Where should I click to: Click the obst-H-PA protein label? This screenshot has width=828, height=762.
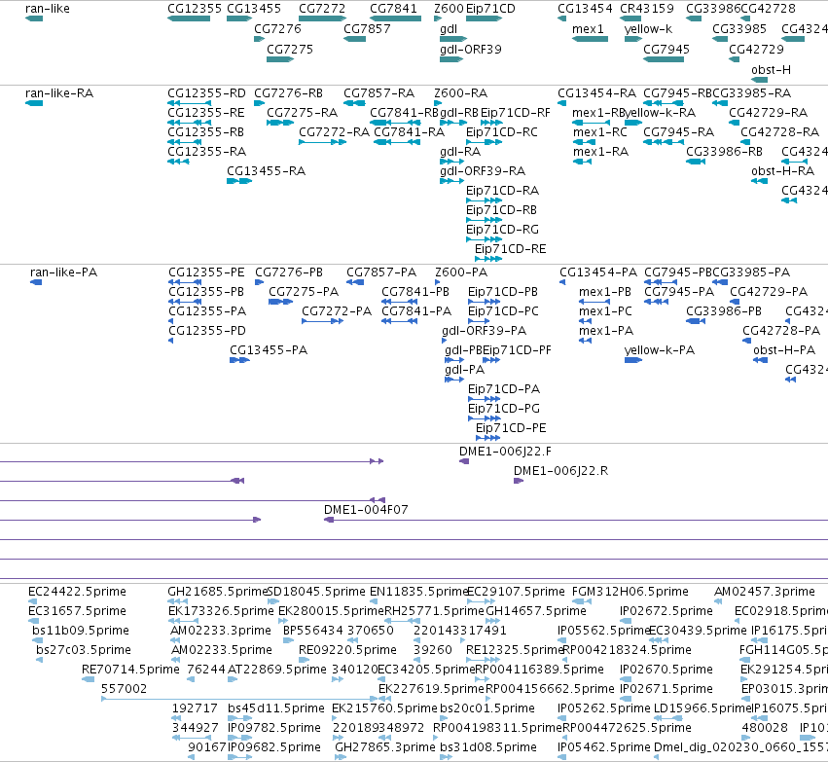click(784, 350)
